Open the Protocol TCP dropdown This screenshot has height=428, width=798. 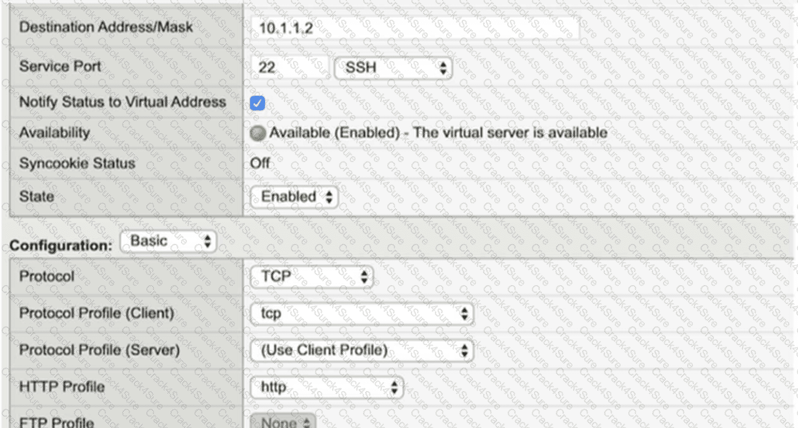point(312,277)
